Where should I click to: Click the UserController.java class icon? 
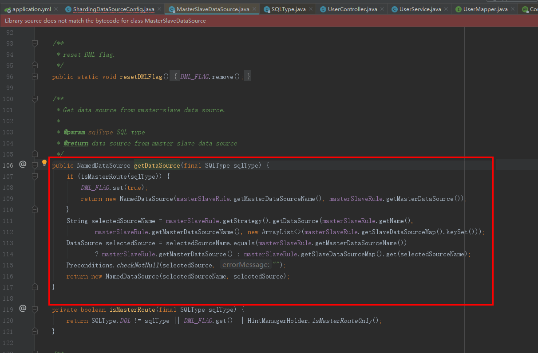click(x=323, y=9)
